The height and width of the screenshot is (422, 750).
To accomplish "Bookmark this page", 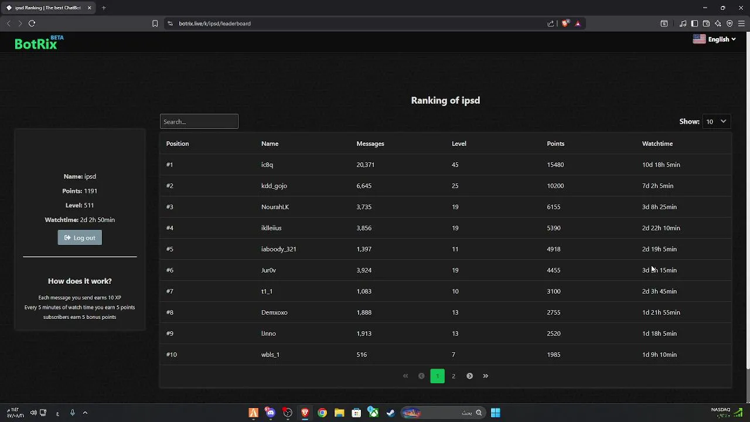I will click(155, 23).
